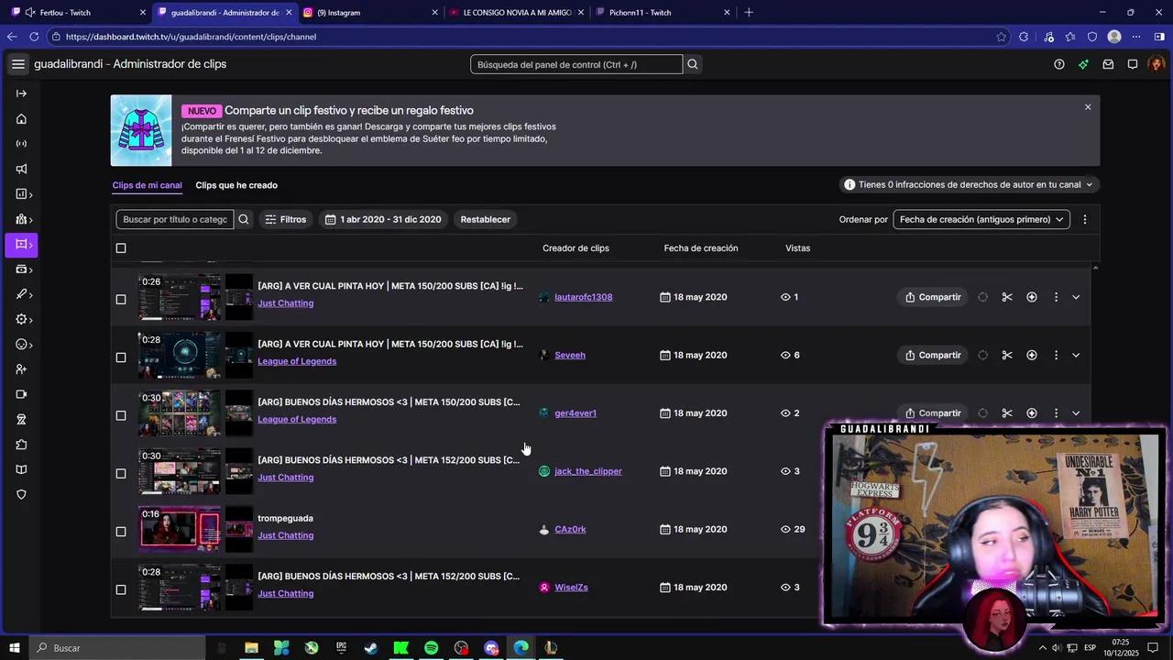
Task: Open creator link CAz0rk
Action: tap(570, 529)
